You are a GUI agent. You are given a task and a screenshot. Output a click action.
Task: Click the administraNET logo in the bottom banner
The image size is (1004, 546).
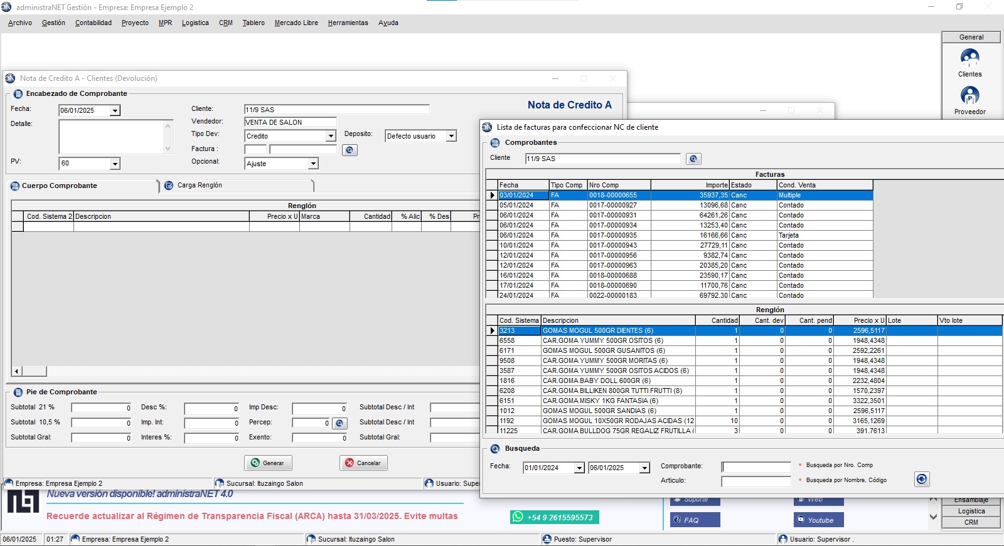23,501
